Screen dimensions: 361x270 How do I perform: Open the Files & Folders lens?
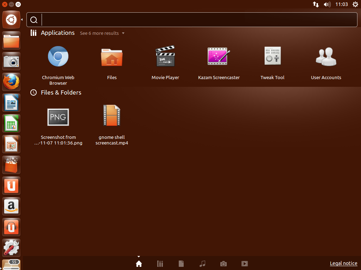pos(181,264)
